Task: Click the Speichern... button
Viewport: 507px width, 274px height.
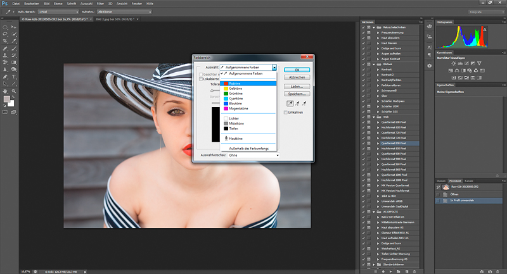Action: 297,94
